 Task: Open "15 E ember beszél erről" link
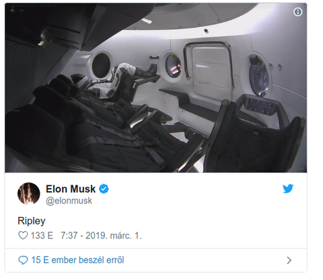coord(77,261)
